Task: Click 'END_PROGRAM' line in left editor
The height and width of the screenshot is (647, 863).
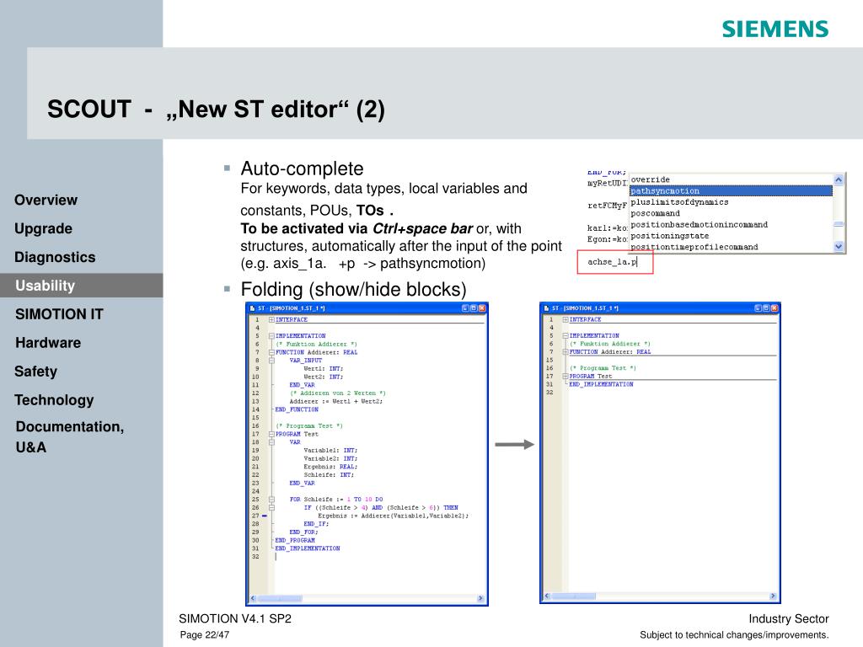Action: (295, 540)
